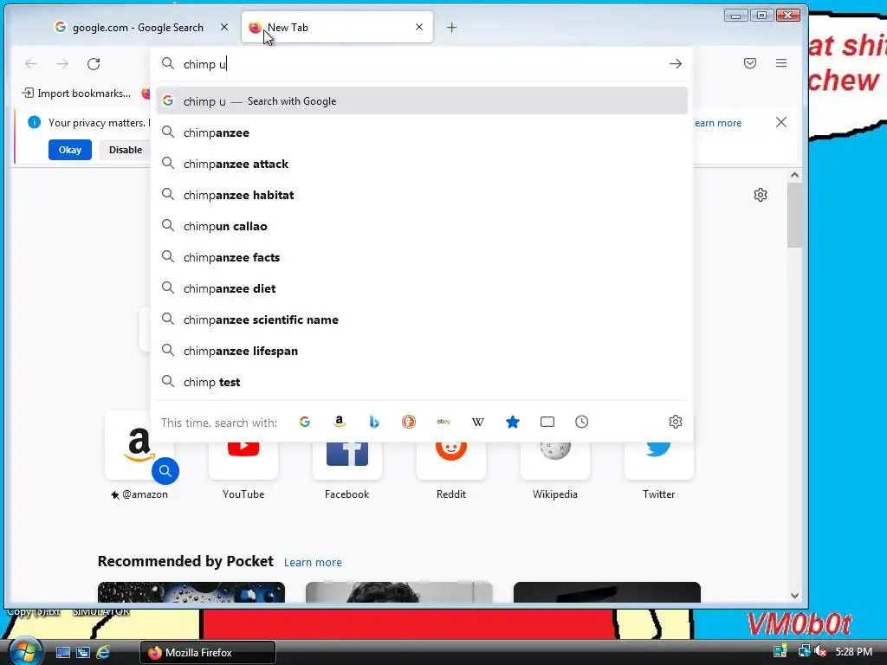The image size is (887, 665).
Task: Open Learn more link in privacy bar
Action: [x=717, y=123]
